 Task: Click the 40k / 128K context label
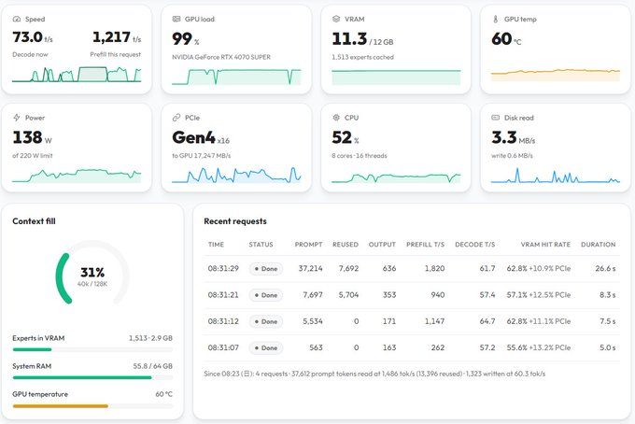tap(92, 284)
